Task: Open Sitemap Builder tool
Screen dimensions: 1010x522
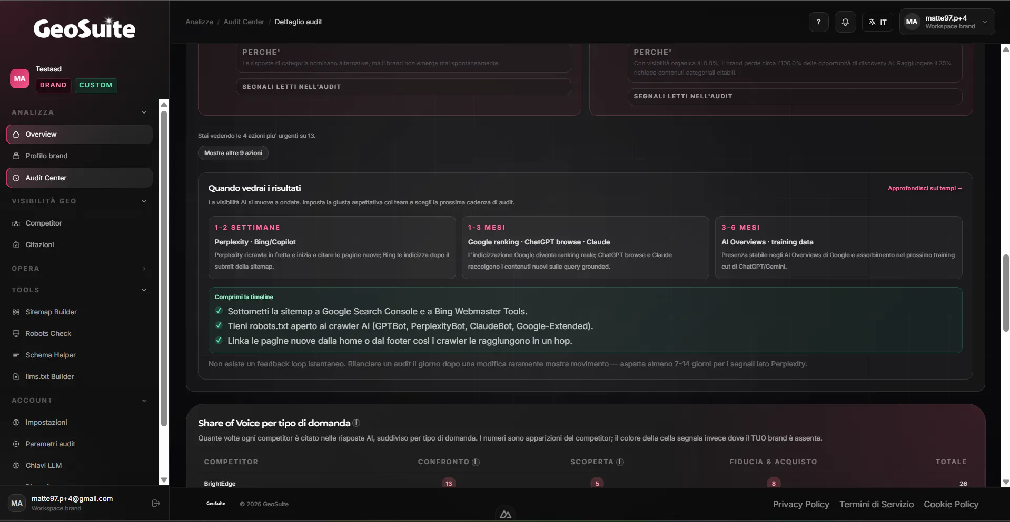Action: pos(80,312)
